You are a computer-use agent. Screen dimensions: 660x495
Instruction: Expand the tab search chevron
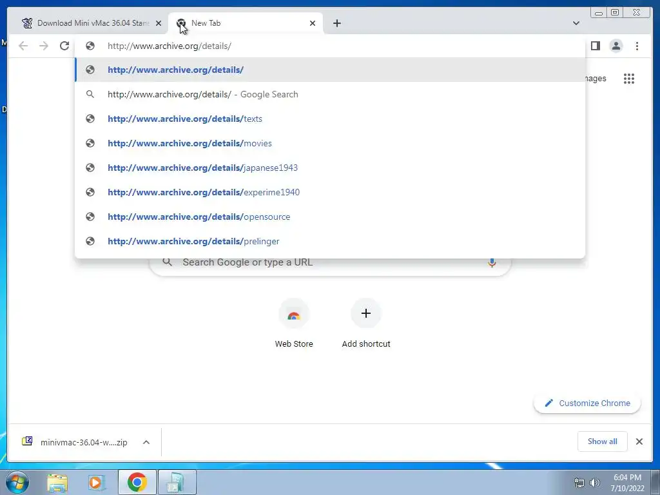coord(576,23)
